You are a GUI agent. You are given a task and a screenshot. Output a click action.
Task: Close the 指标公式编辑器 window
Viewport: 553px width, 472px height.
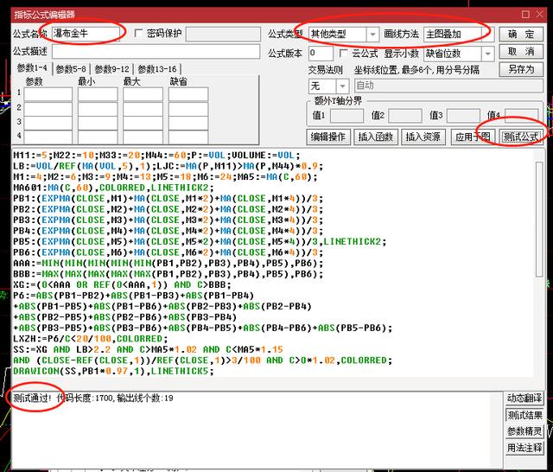[x=539, y=15]
